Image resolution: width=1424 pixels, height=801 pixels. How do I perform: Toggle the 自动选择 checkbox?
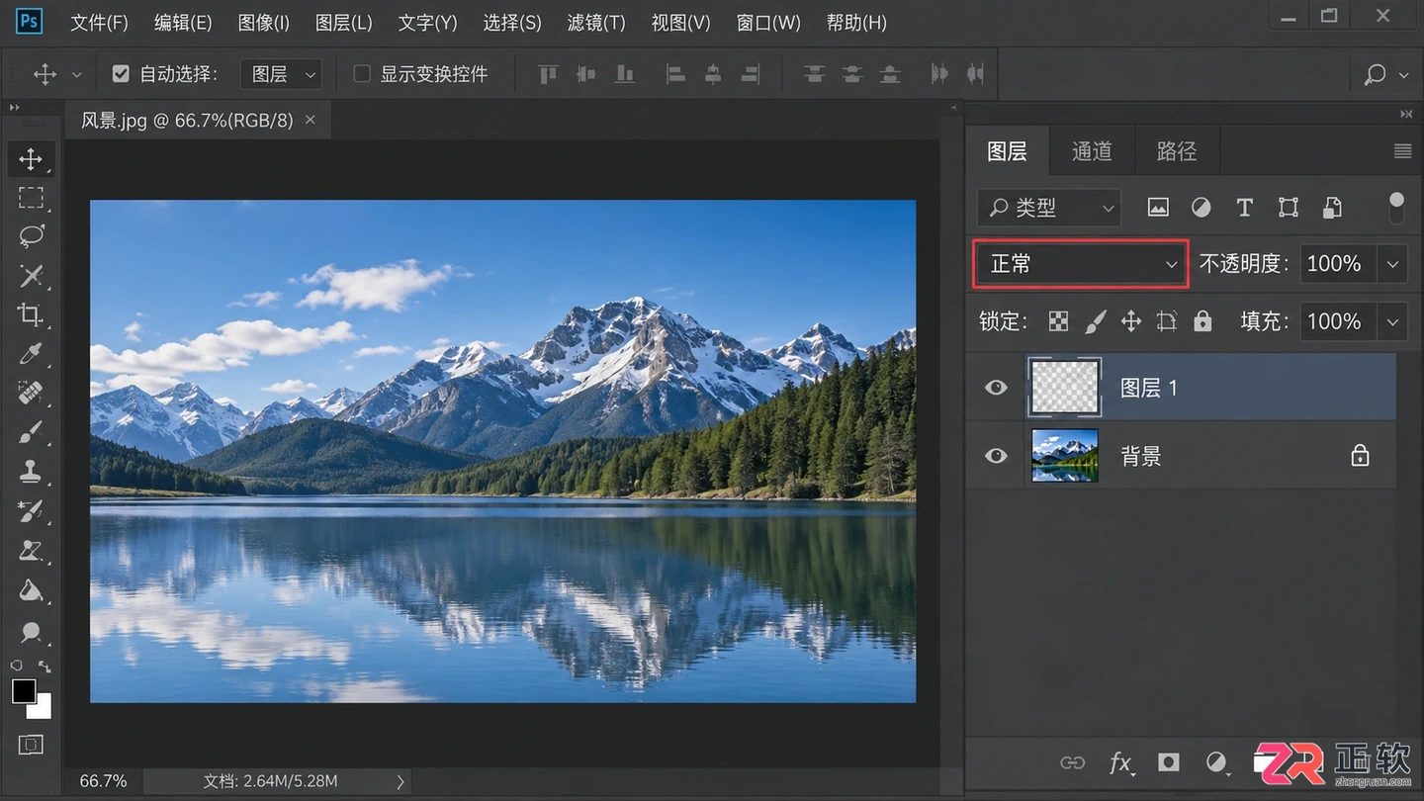[121, 73]
